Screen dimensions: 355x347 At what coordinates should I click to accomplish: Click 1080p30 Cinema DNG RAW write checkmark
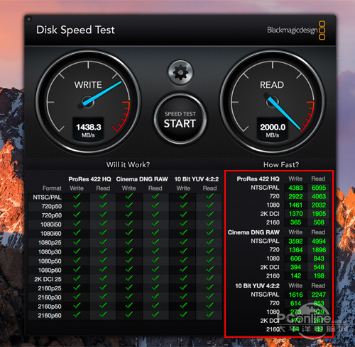[x=129, y=251]
